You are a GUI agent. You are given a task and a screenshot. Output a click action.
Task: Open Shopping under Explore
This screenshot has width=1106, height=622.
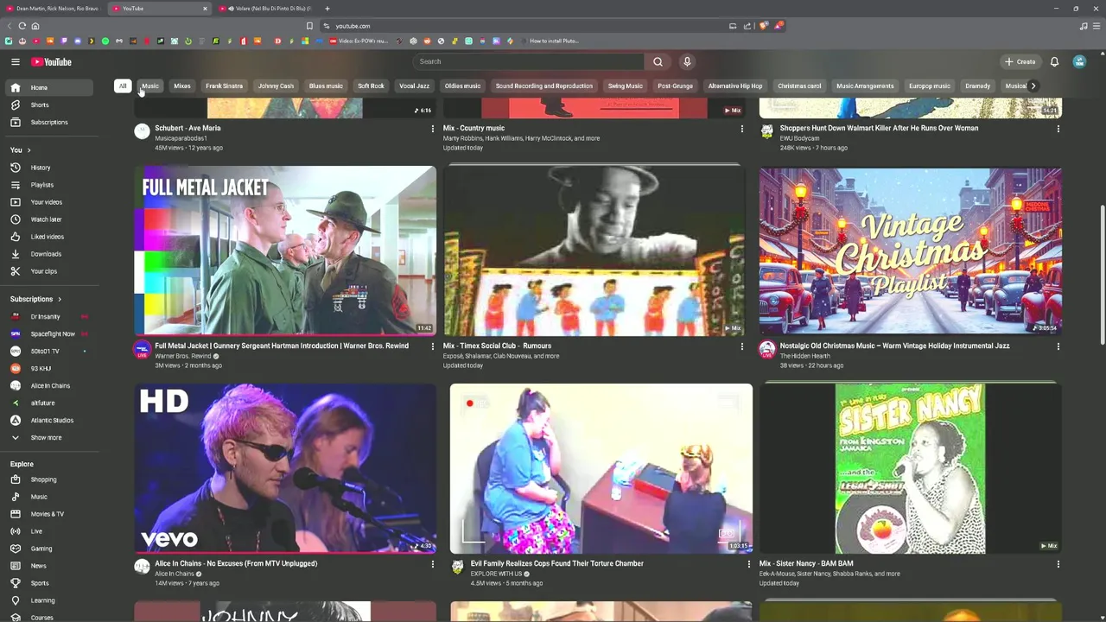pyautogui.click(x=48, y=479)
